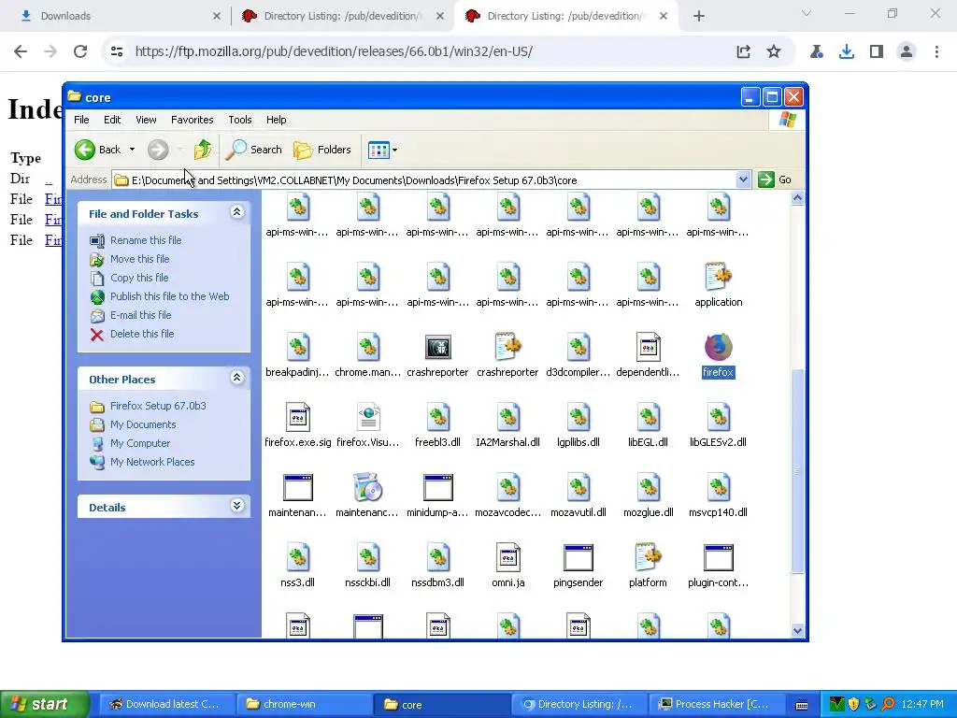Go up one folder level in Explorer
The image size is (957, 718).
coord(203,150)
